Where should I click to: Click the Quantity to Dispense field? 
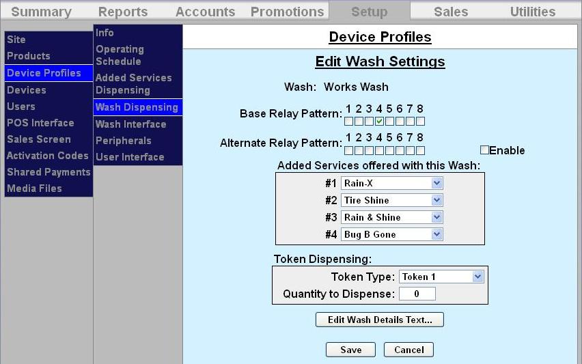417,294
